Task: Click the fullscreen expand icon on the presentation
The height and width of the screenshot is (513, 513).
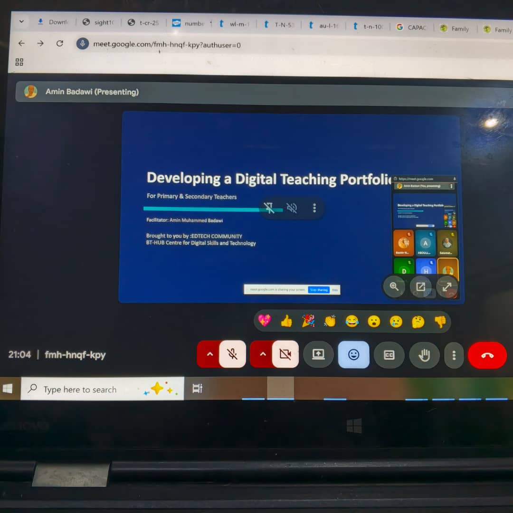Action: (x=446, y=286)
